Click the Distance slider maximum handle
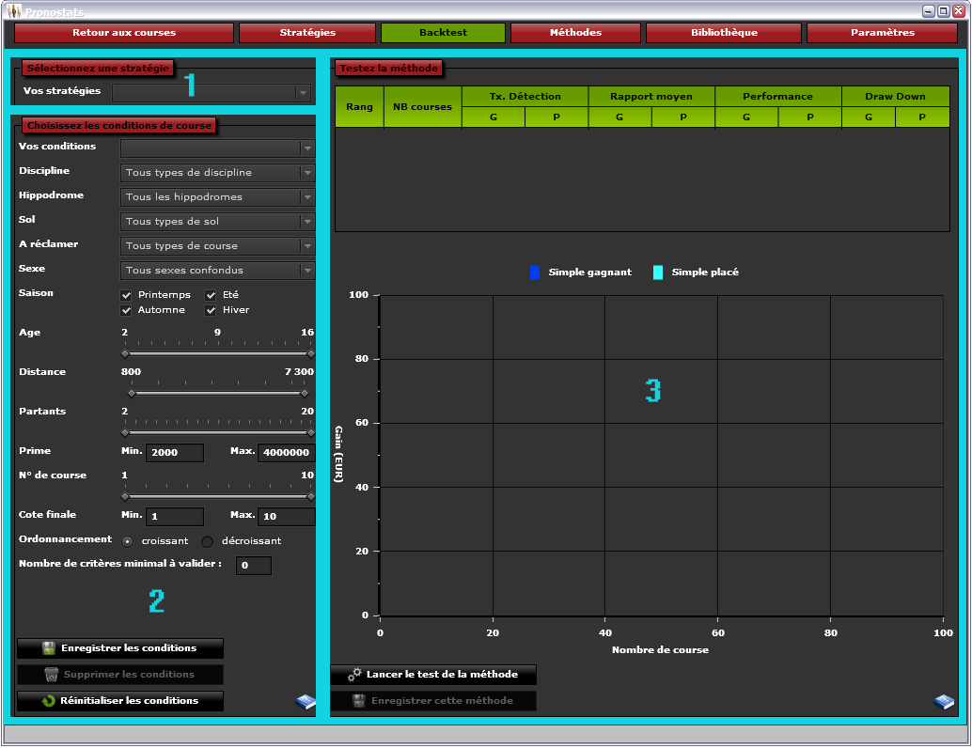The image size is (972, 748). click(x=305, y=394)
